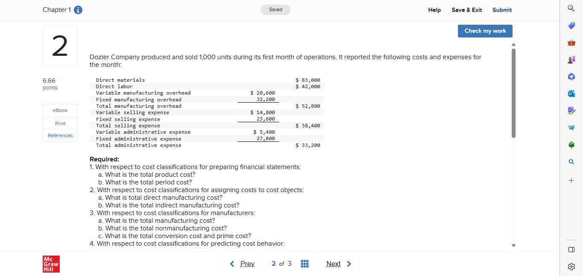
Task: Click the Save & Exit link
Action: point(466,10)
